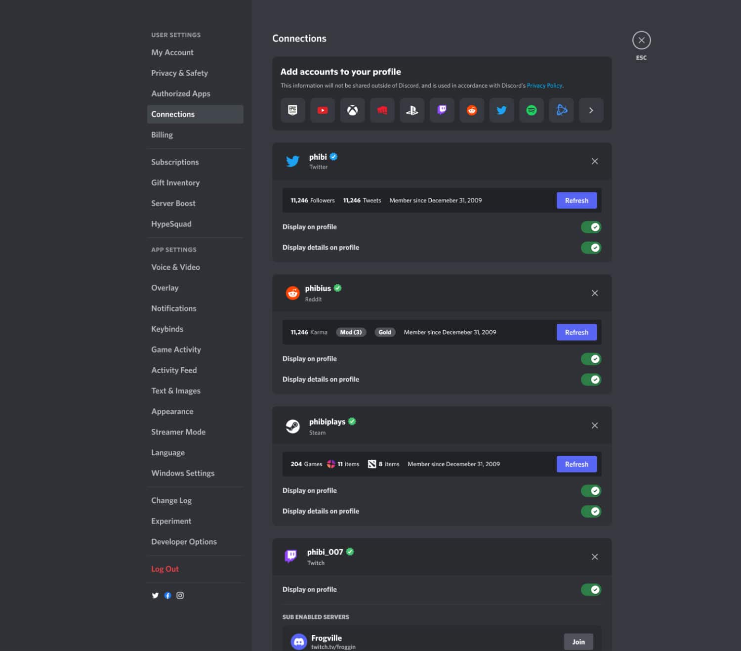Remove the phibi Twitter connection
741x651 pixels.
point(595,161)
